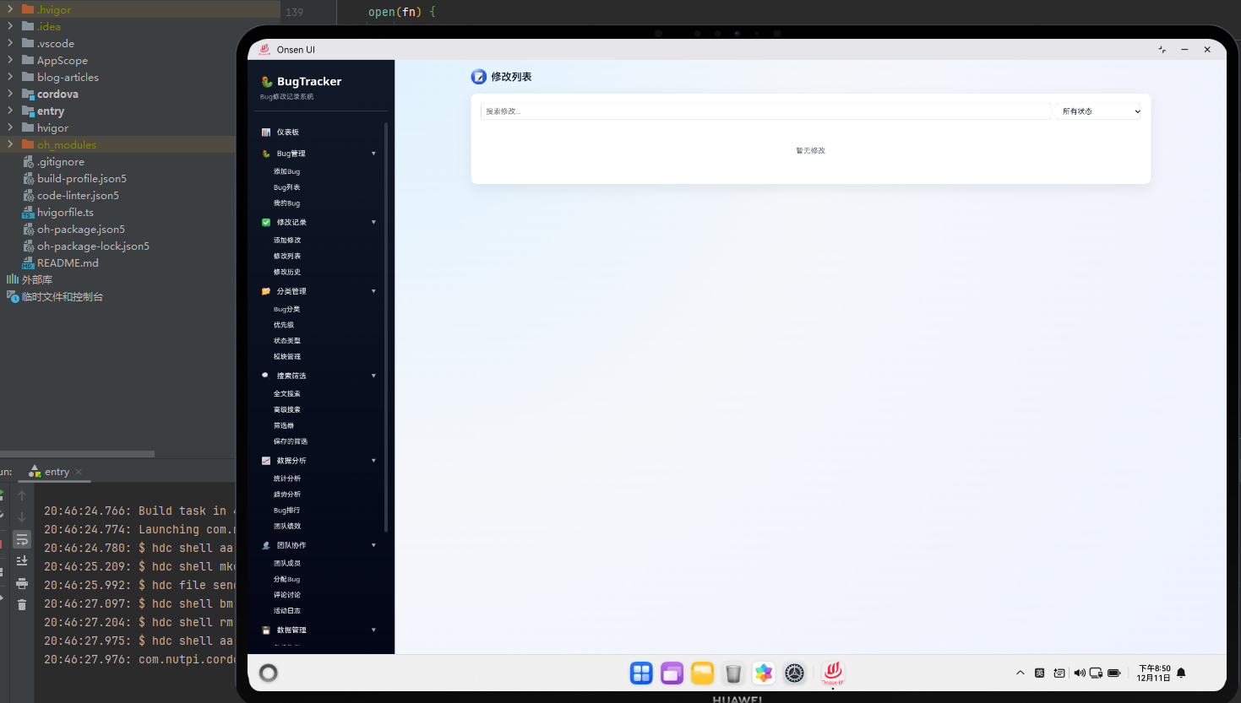Expand the entry folder in IDE tree

[x=10, y=111]
